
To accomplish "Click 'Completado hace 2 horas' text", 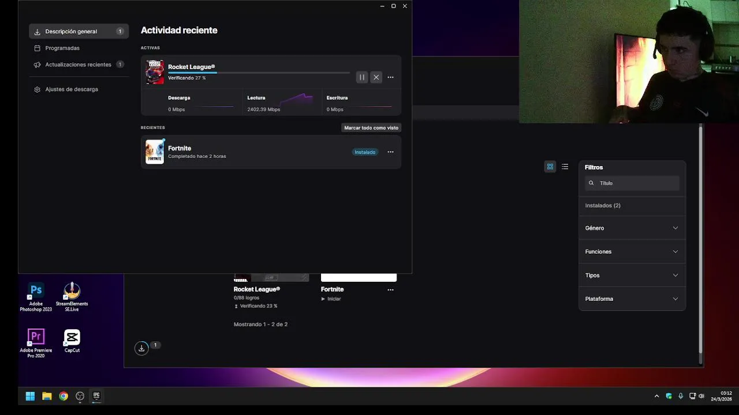I will 197,156.
